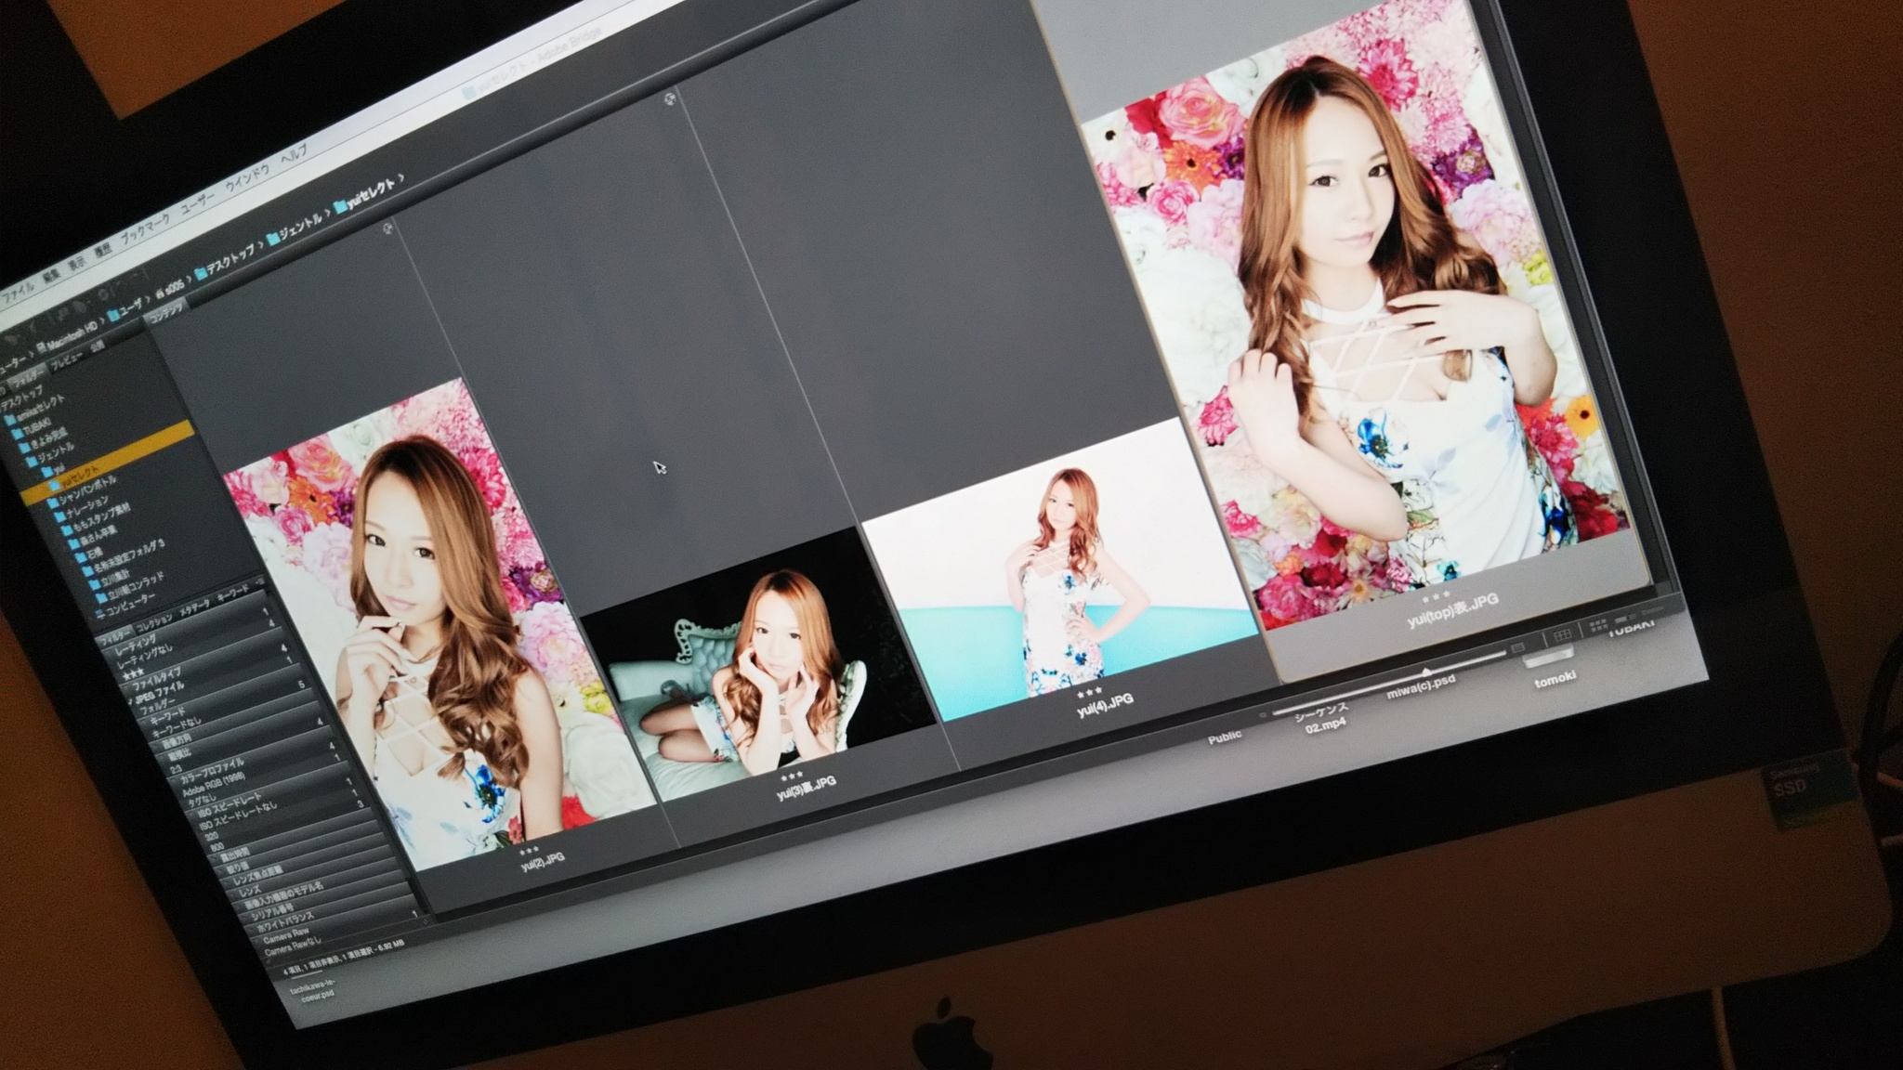Open the ヘルプ menu

coord(294,154)
